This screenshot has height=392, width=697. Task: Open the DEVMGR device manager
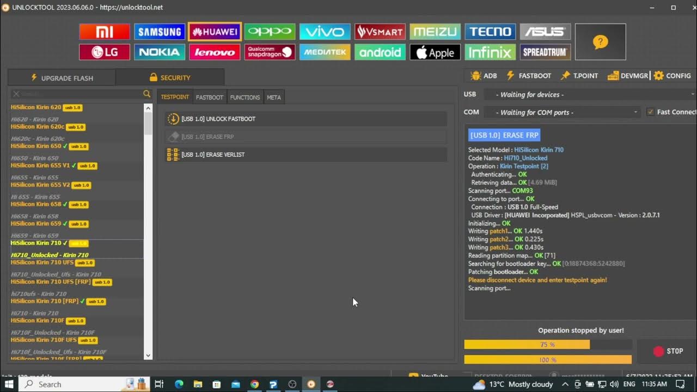tap(628, 76)
